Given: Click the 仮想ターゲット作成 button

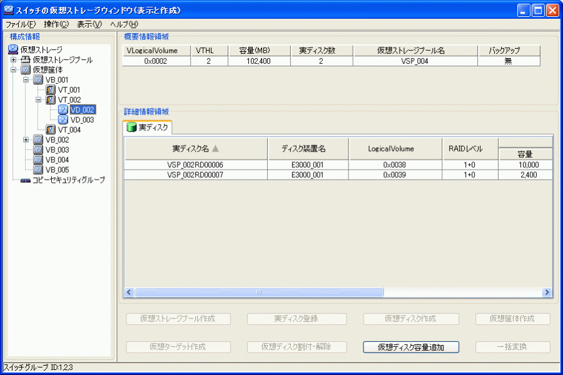Looking at the screenshot, I should [178, 347].
